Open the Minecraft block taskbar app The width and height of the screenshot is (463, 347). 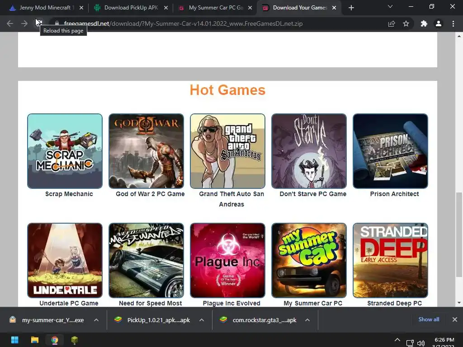point(75,340)
